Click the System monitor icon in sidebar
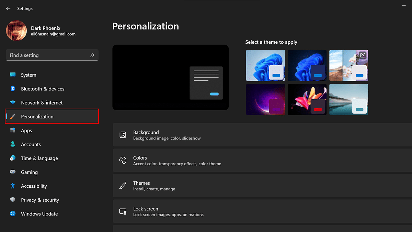Viewport: 412px width, 232px height. pos(13,75)
